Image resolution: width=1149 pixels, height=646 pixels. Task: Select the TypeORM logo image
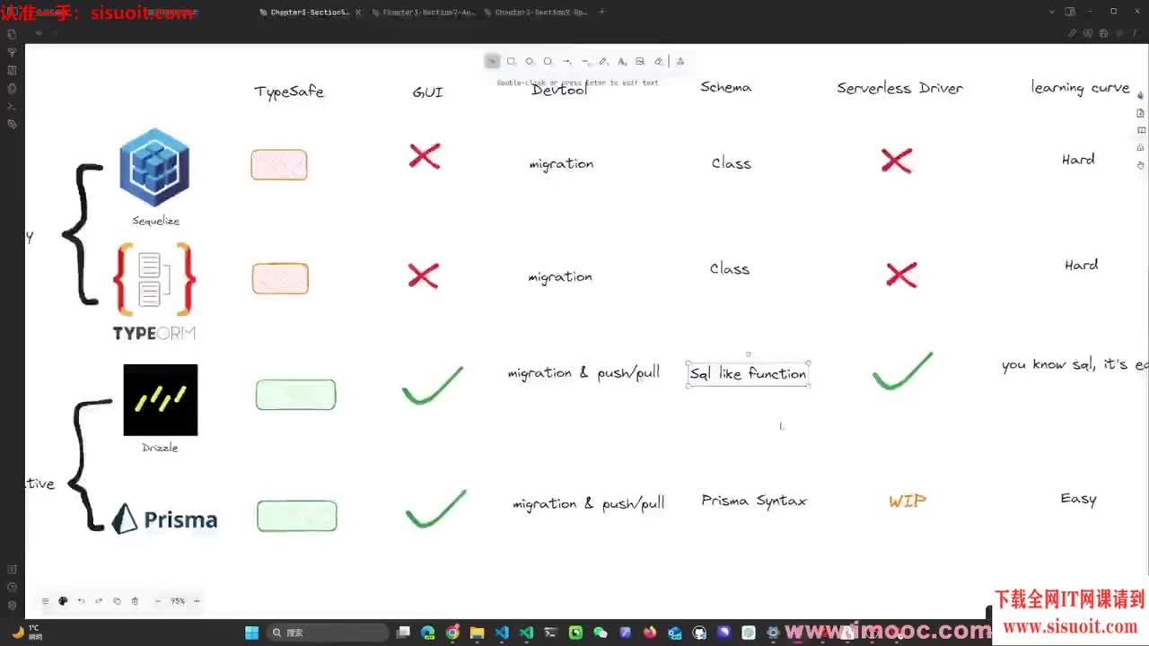[x=154, y=291]
